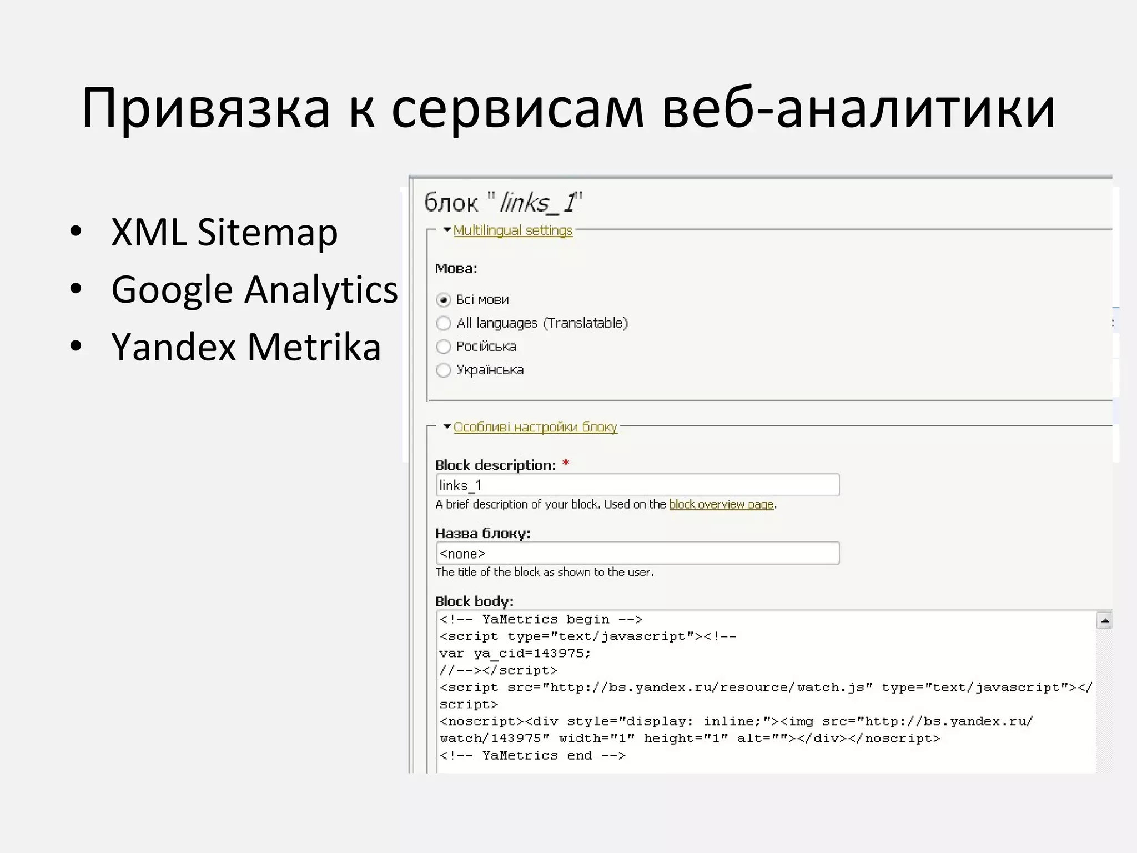Collapse the Multilingual settings arrow
The width and height of the screenshot is (1137, 853).
tap(447, 229)
